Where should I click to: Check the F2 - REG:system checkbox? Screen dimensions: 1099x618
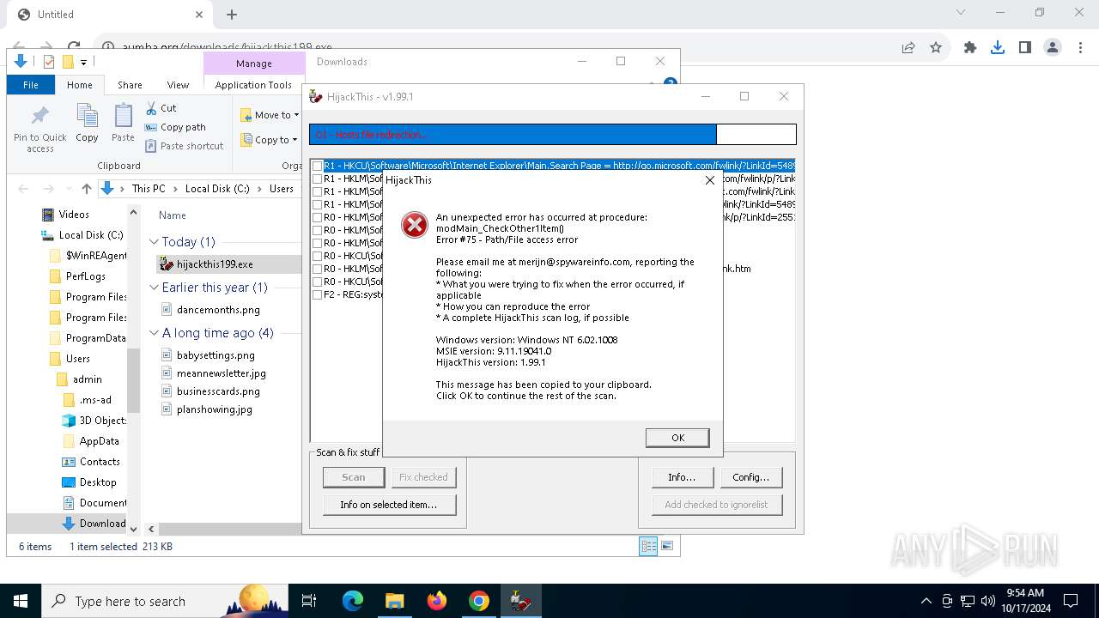click(x=318, y=294)
